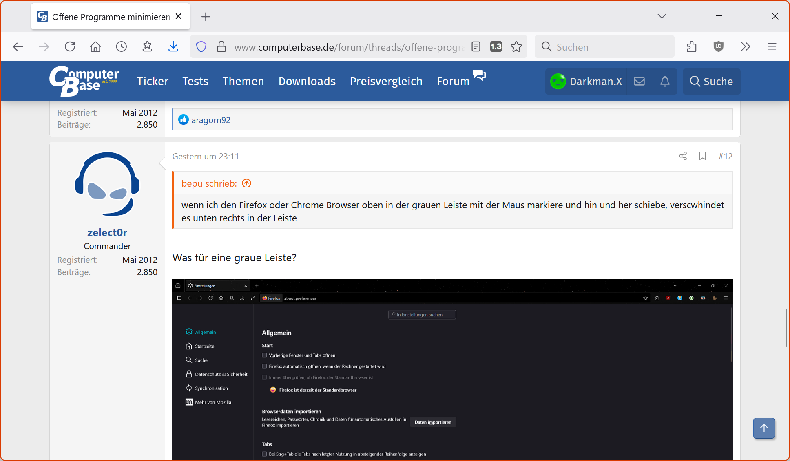
Task: Toggle reader view icon in address bar
Action: pyautogui.click(x=476, y=46)
